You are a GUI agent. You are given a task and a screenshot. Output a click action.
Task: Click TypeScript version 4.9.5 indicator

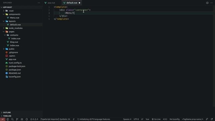pyautogui.click(x=165, y=119)
